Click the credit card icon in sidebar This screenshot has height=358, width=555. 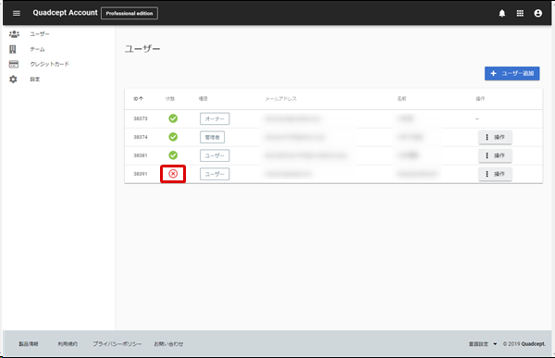point(14,64)
